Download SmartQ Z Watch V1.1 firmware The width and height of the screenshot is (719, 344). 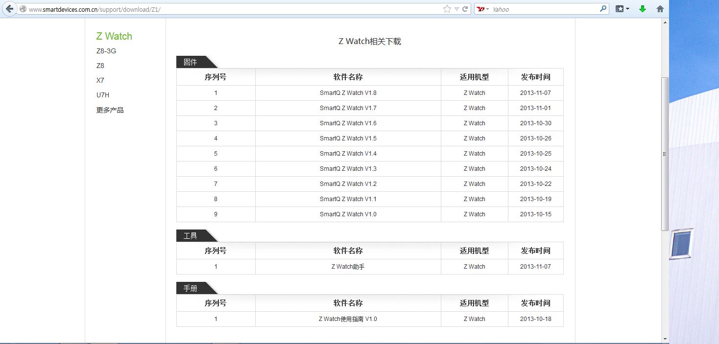pyautogui.click(x=348, y=199)
